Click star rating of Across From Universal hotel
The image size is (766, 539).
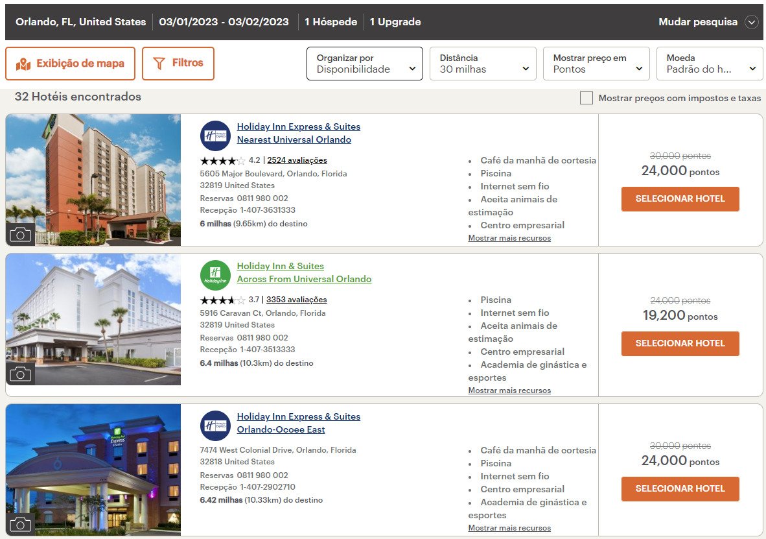(x=222, y=300)
